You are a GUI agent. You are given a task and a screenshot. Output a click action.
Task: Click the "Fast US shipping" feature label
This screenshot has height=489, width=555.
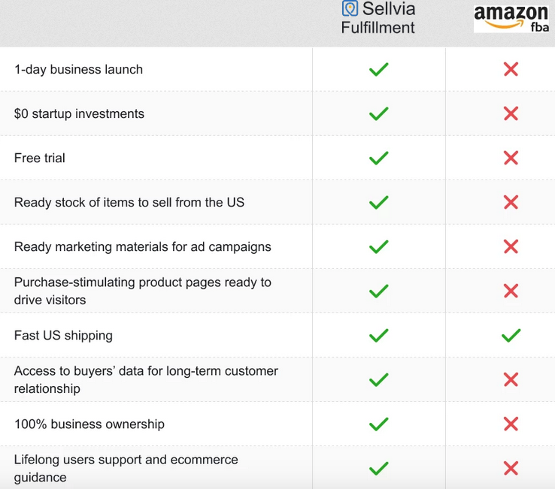[63, 335]
